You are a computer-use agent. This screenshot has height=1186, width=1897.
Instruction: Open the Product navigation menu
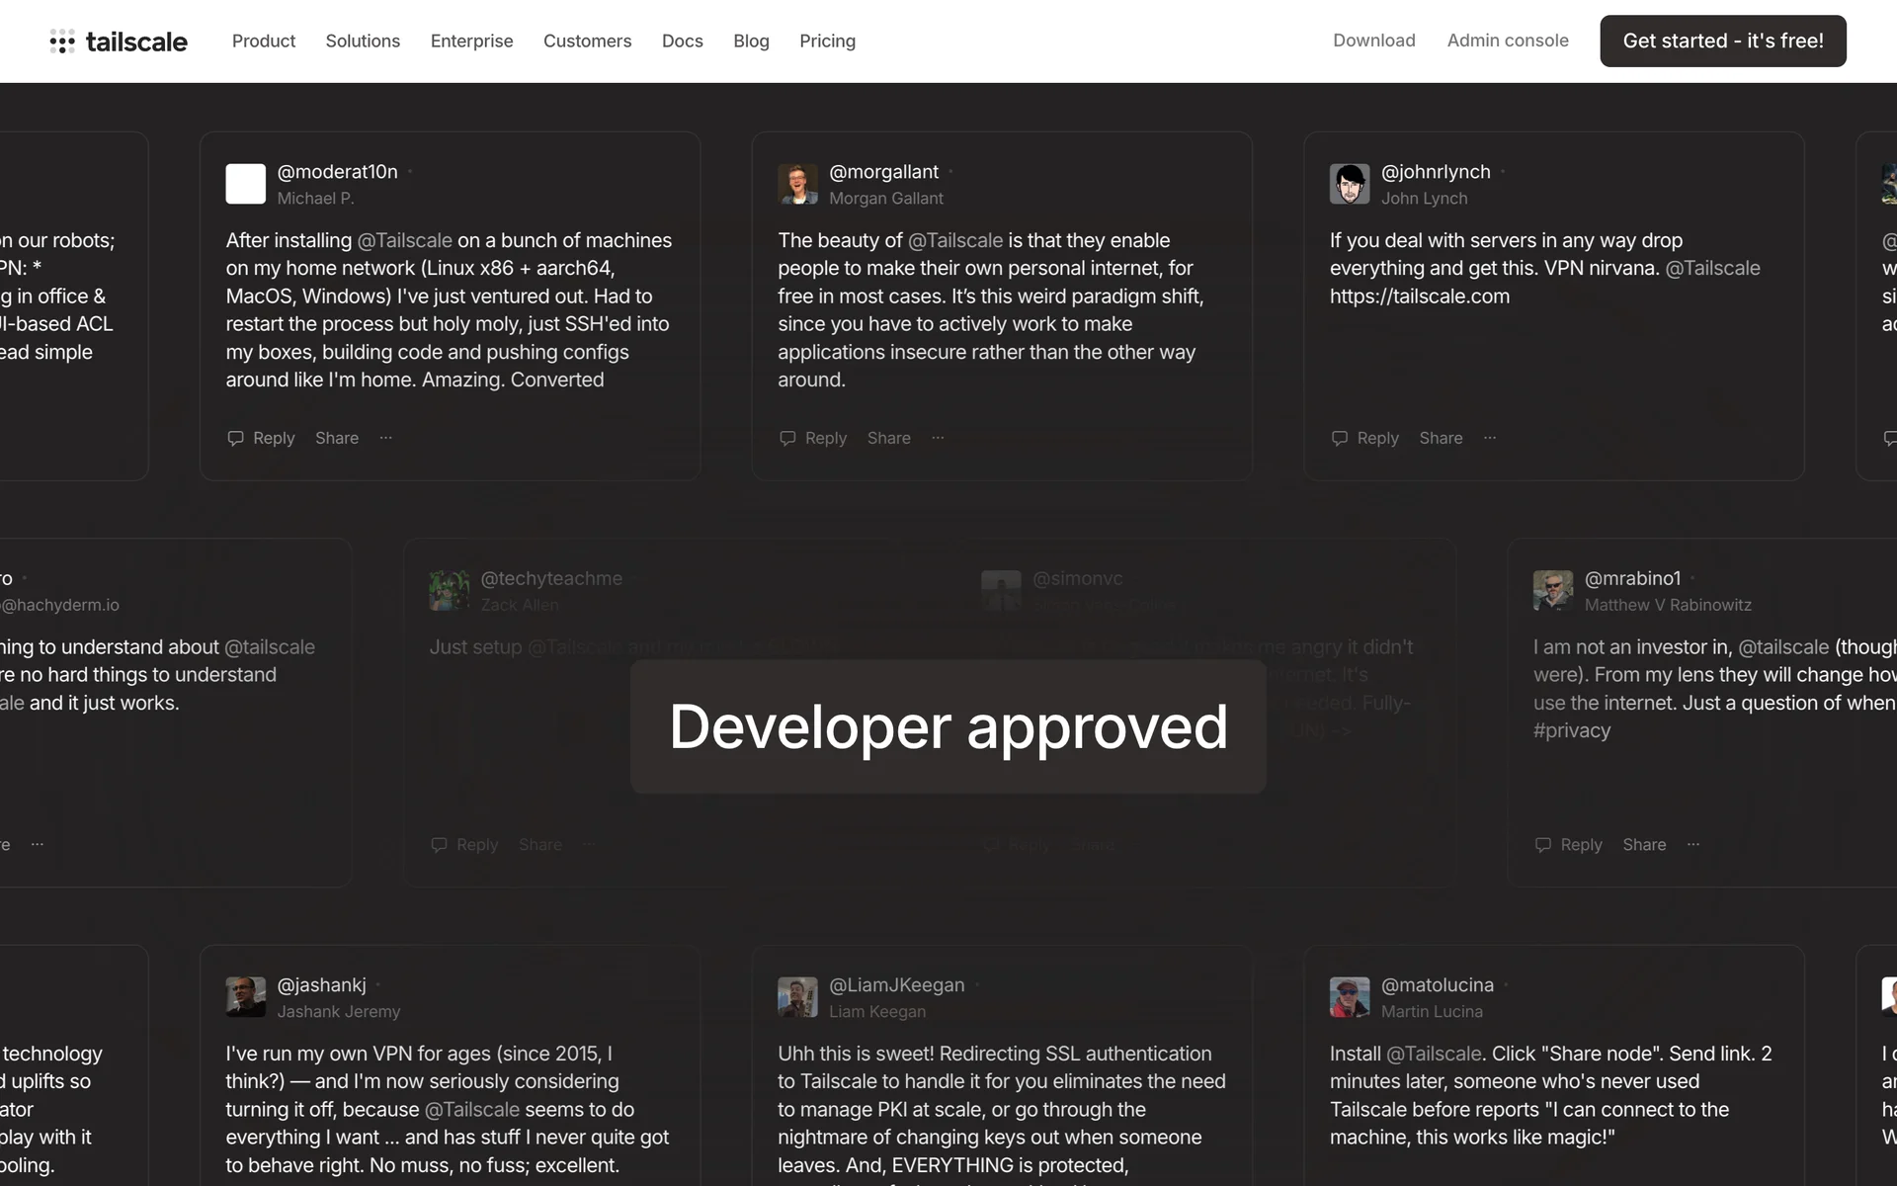coord(264,41)
